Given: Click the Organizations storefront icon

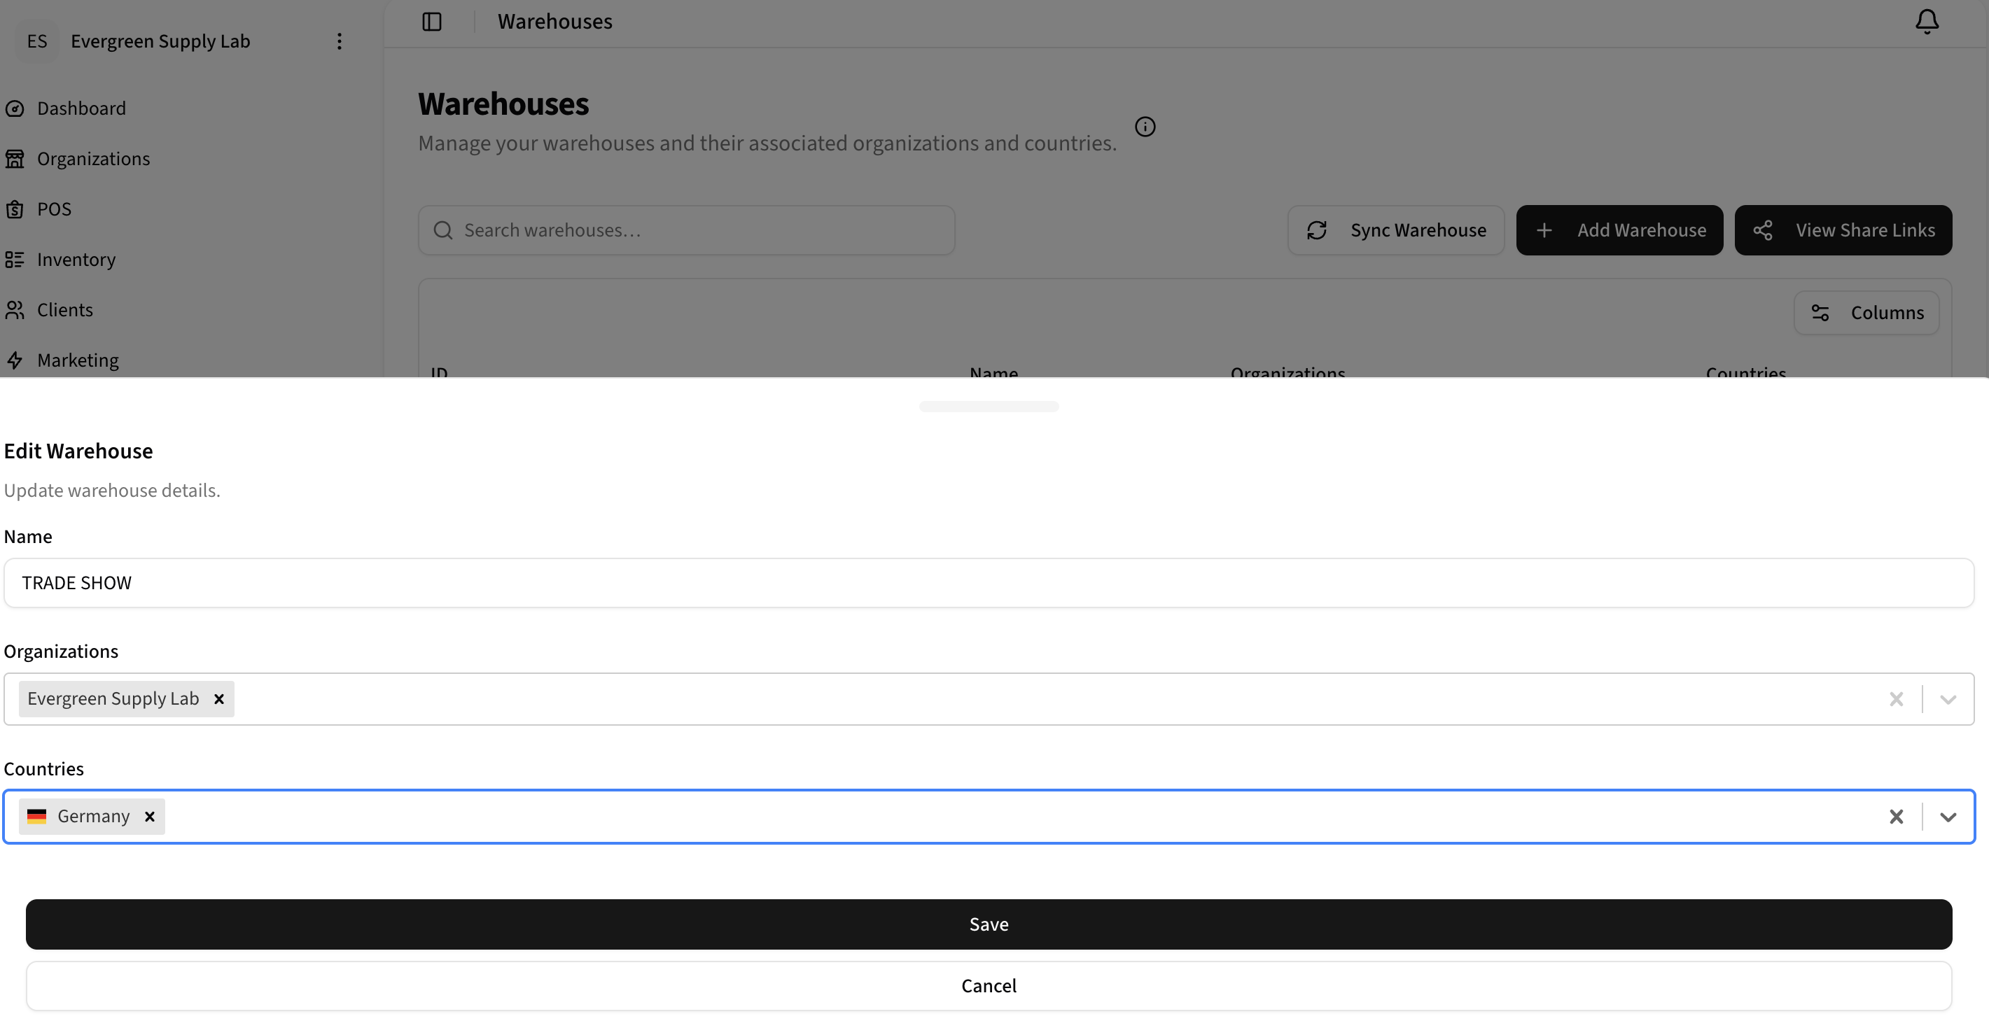Looking at the screenshot, I should click(15, 159).
